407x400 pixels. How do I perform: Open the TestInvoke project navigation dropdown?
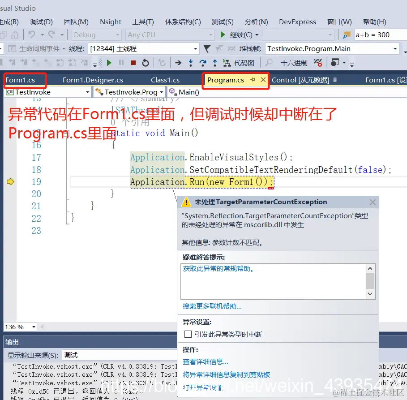pyautogui.click(x=48, y=92)
